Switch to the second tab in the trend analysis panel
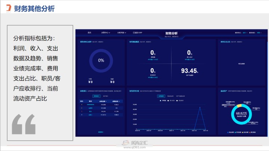The height and width of the screenshot is (151, 269). point(170,96)
